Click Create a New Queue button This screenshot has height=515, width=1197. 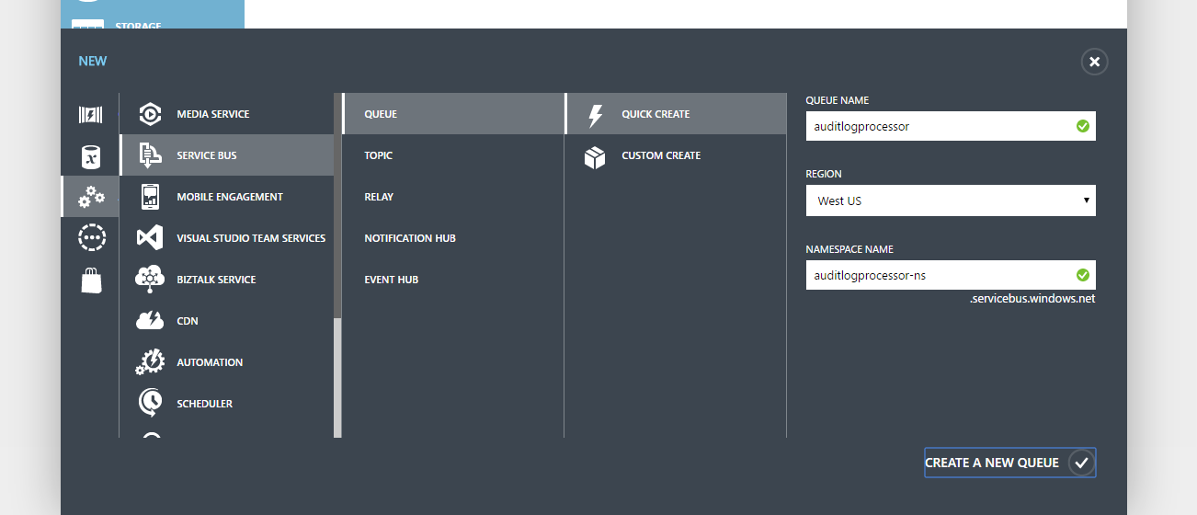[1009, 463]
